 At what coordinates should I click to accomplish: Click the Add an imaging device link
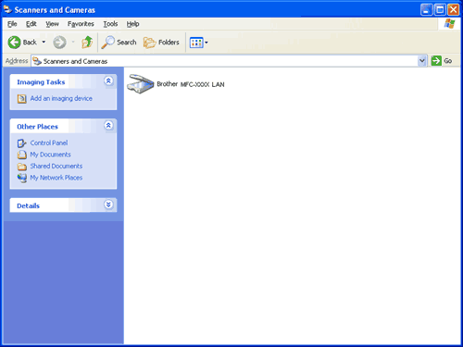pyautogui.click(x=61, y=98)
